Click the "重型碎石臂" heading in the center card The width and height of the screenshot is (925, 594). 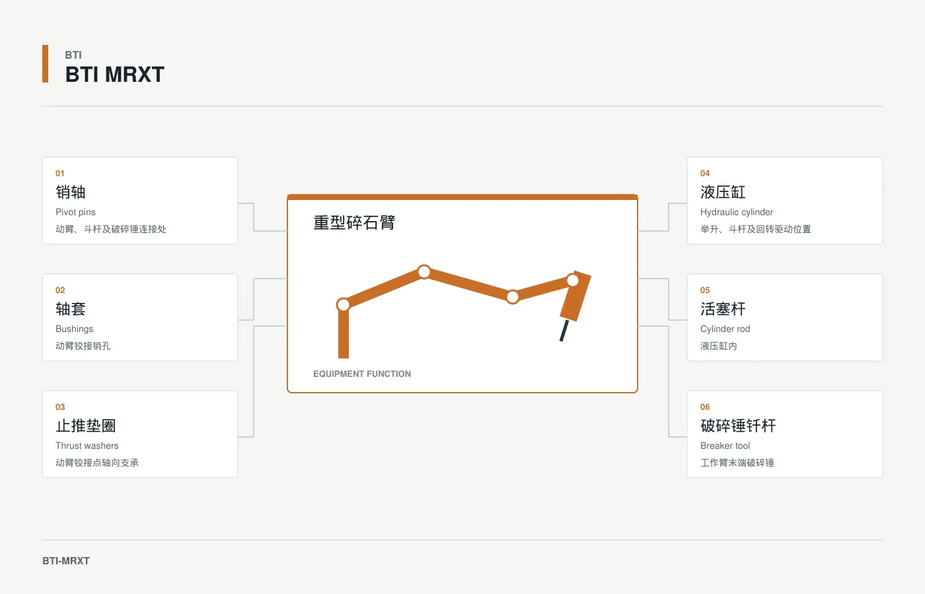[x=354, y=223]
